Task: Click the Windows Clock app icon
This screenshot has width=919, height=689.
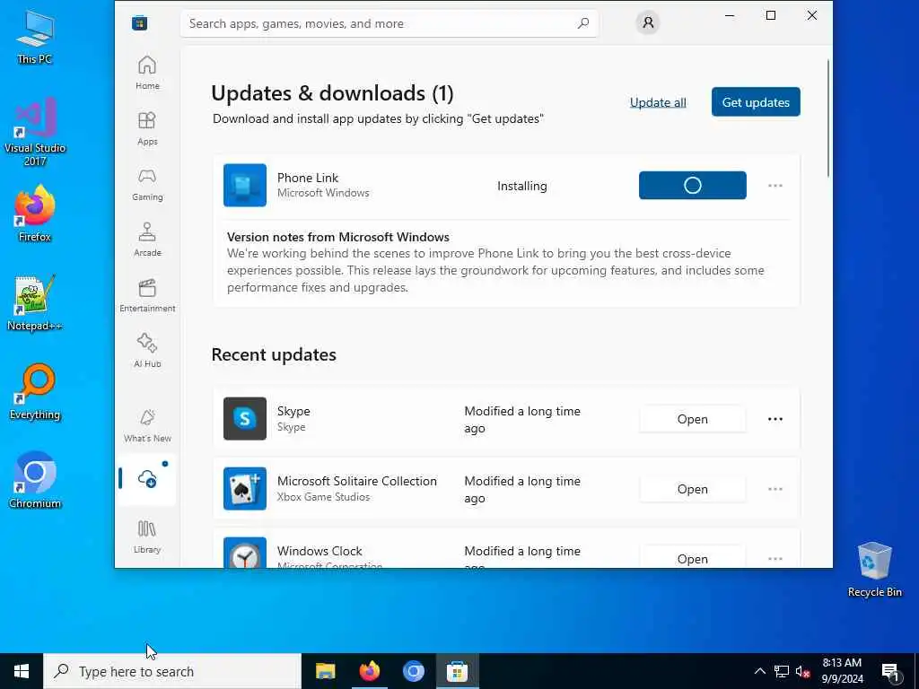Action: 245,553
